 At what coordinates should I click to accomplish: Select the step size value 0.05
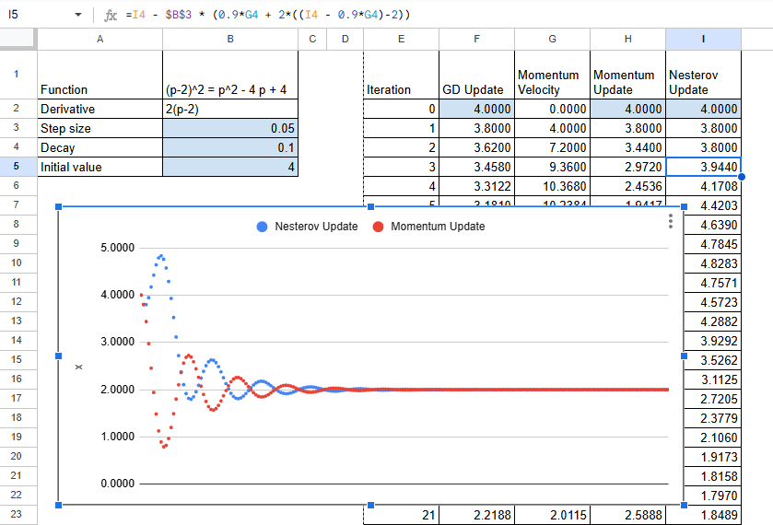point(230,128)
